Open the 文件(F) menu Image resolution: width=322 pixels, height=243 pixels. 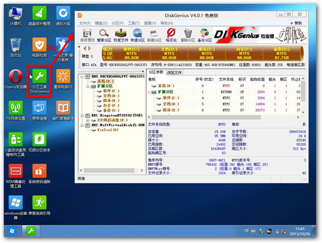[85, 23]
